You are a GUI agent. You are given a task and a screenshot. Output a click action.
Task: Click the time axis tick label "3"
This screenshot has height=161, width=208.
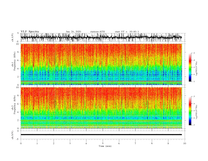point(70,143)
